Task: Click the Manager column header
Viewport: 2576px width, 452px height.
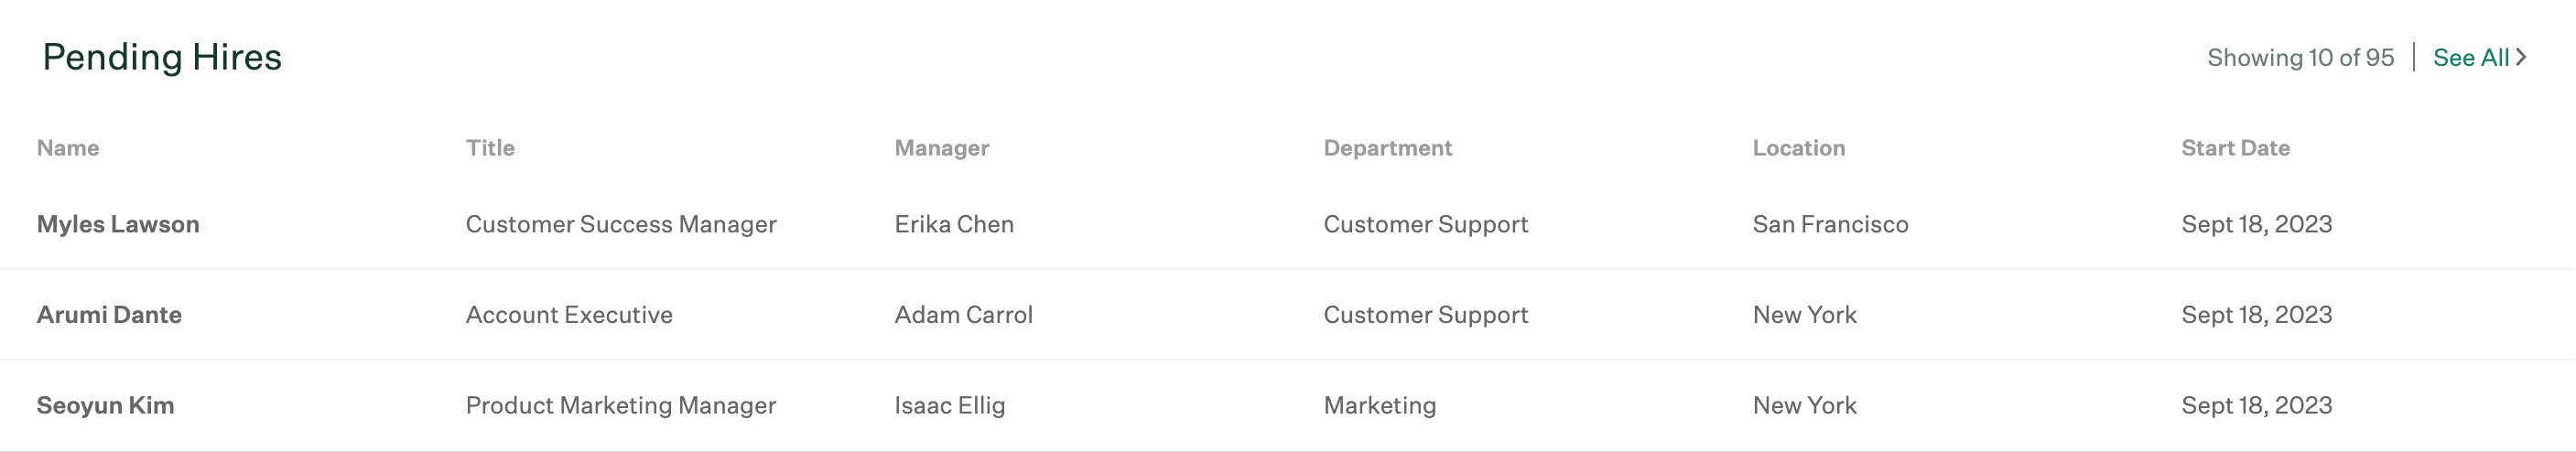Action: (x=942, y=148)
